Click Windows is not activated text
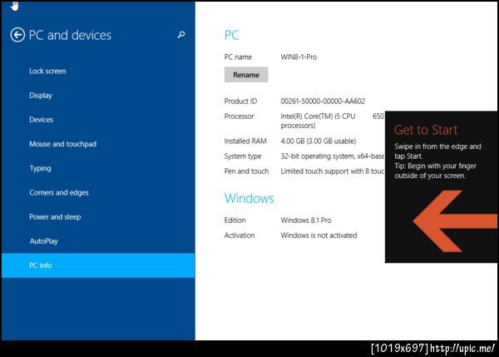The width and height of the screenshot is (499, 357). [x=319, y=236]
